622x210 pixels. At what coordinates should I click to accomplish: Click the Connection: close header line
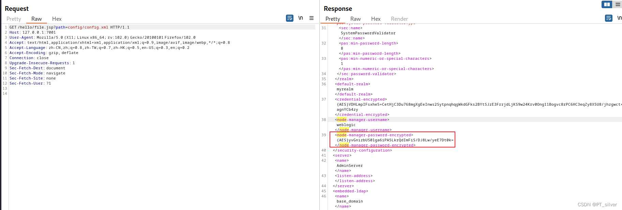[29, 58]
